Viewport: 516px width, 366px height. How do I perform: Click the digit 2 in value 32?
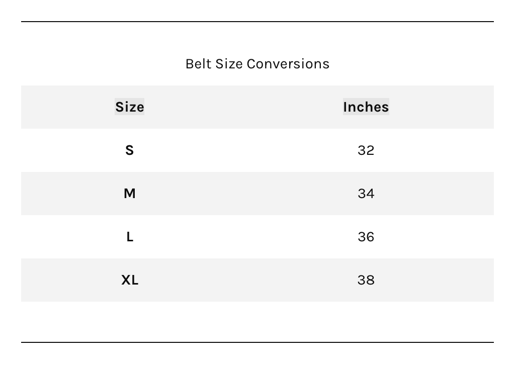click(370, 150)
